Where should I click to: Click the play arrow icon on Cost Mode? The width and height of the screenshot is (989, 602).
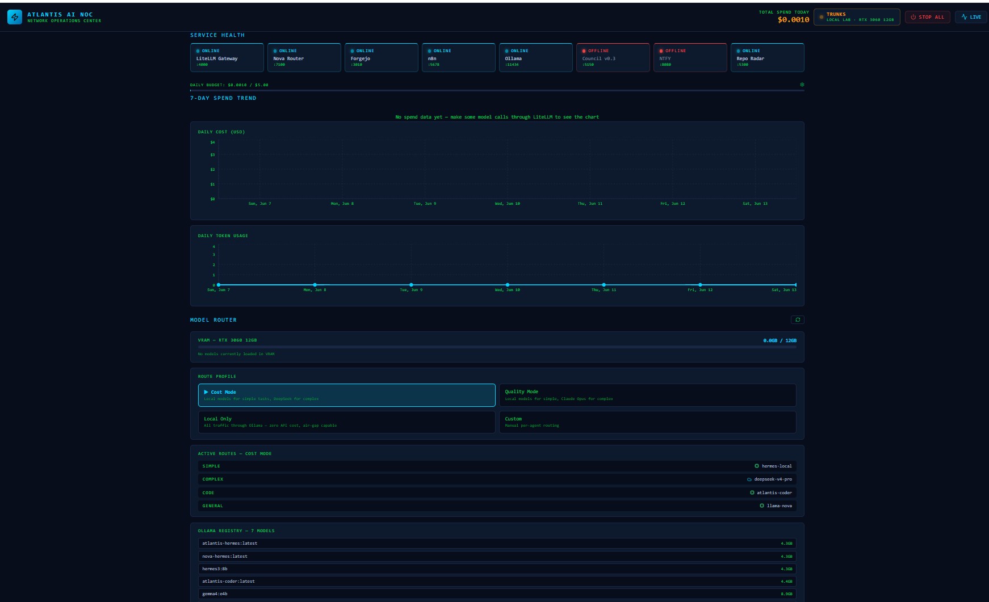click(x=206, y=392)
